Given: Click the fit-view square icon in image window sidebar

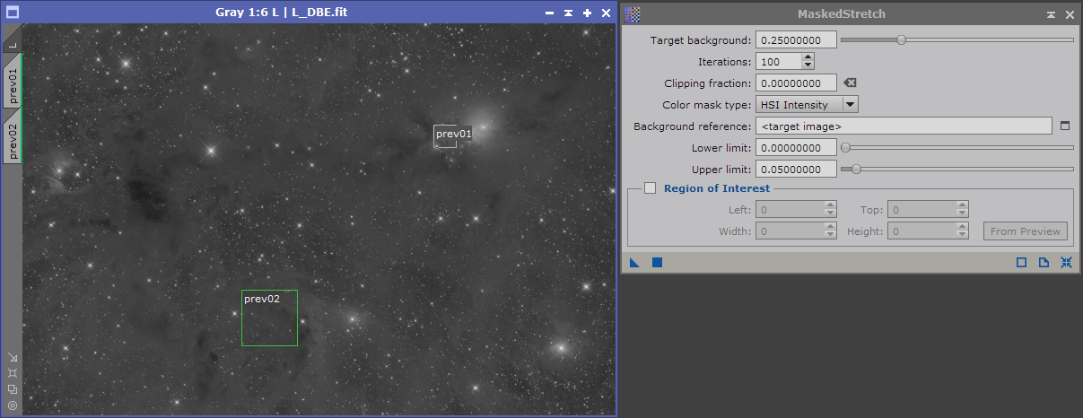Looking at the screenshot, I should point(12,373).
